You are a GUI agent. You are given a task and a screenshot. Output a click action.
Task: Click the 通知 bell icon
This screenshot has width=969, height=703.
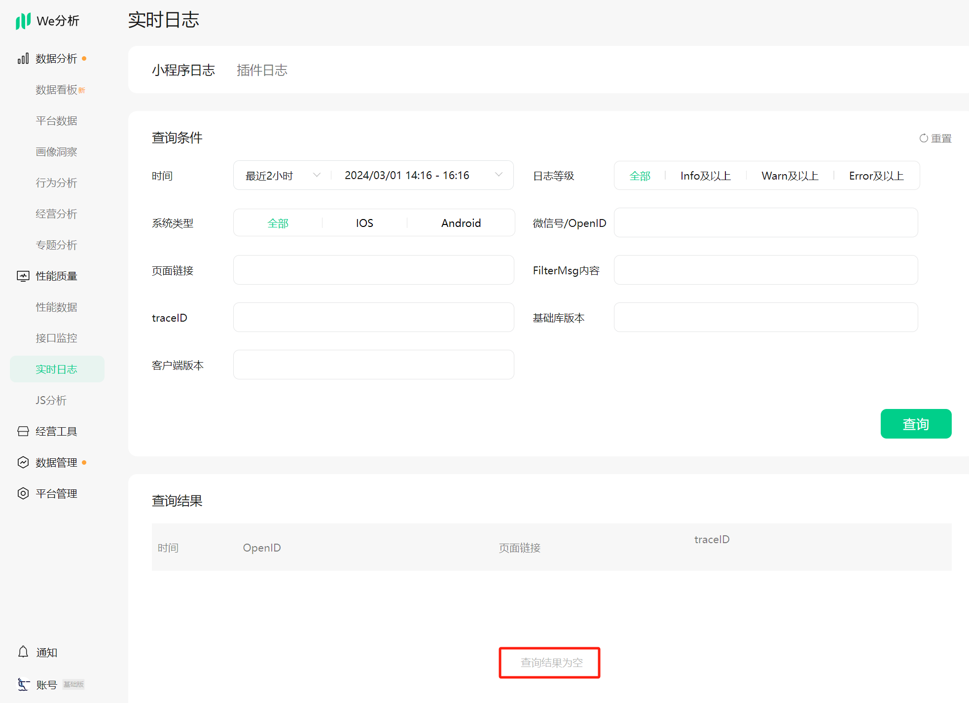[x=23, y=652]
